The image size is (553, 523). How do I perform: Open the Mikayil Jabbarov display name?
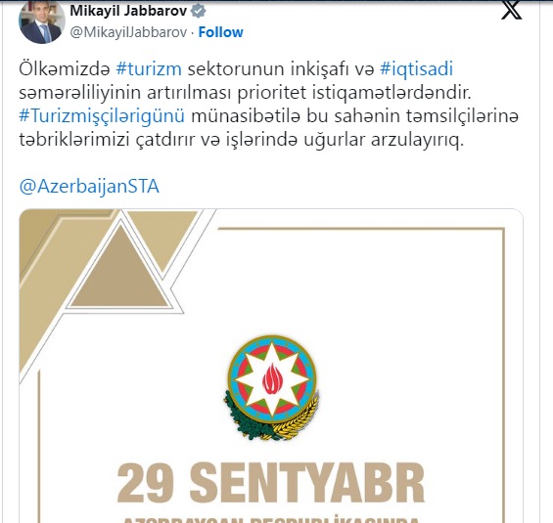128,11
